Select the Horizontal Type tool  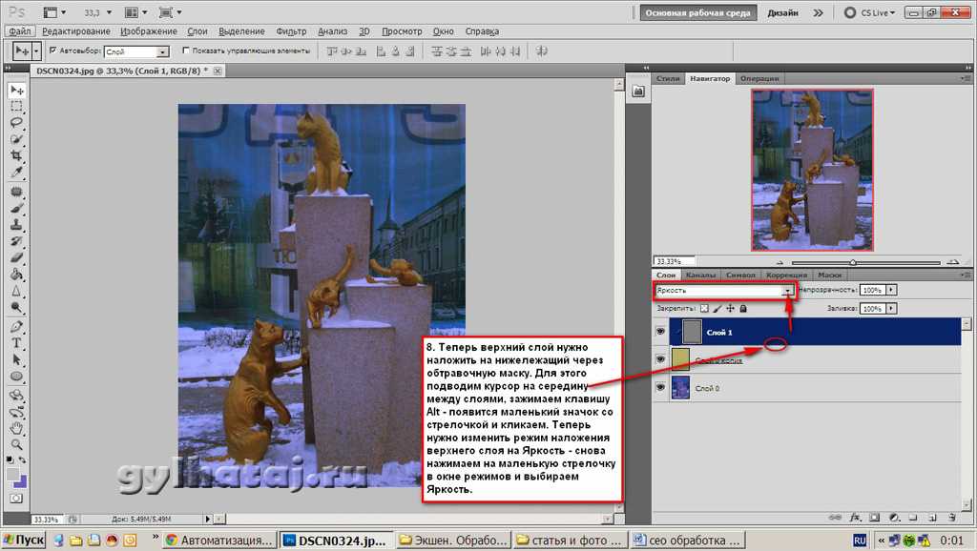click(x=16, y=343)
